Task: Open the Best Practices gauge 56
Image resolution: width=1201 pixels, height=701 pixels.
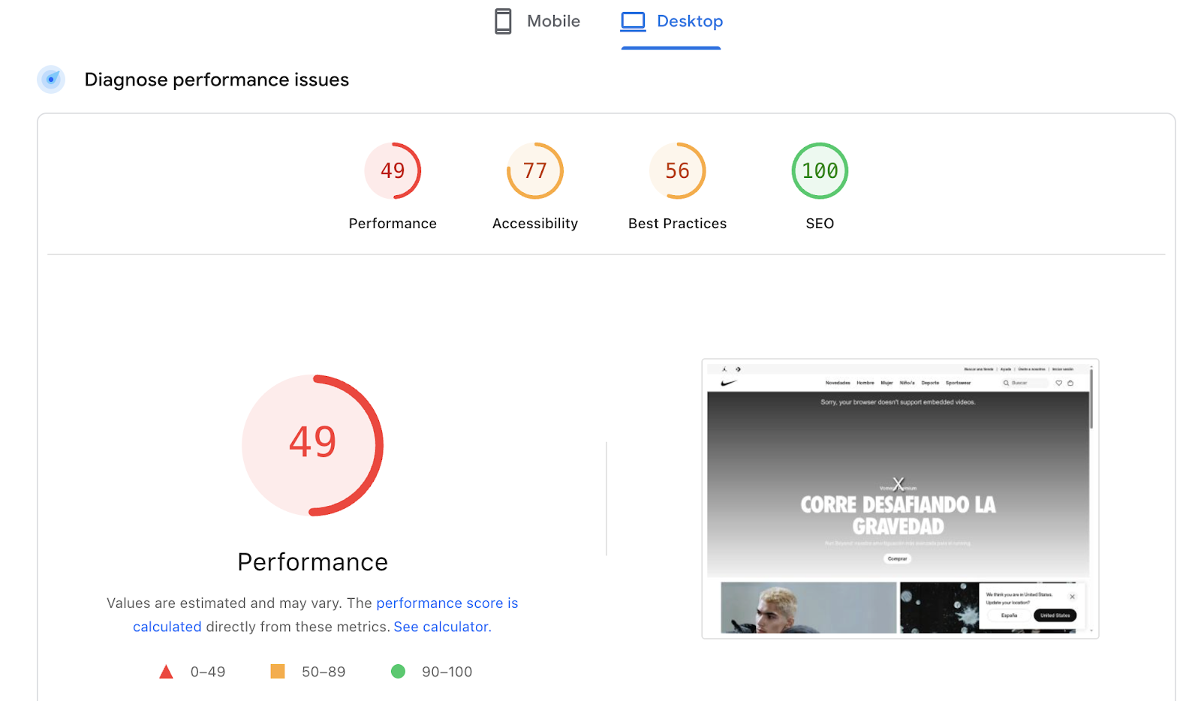Action: click(677, 171)
